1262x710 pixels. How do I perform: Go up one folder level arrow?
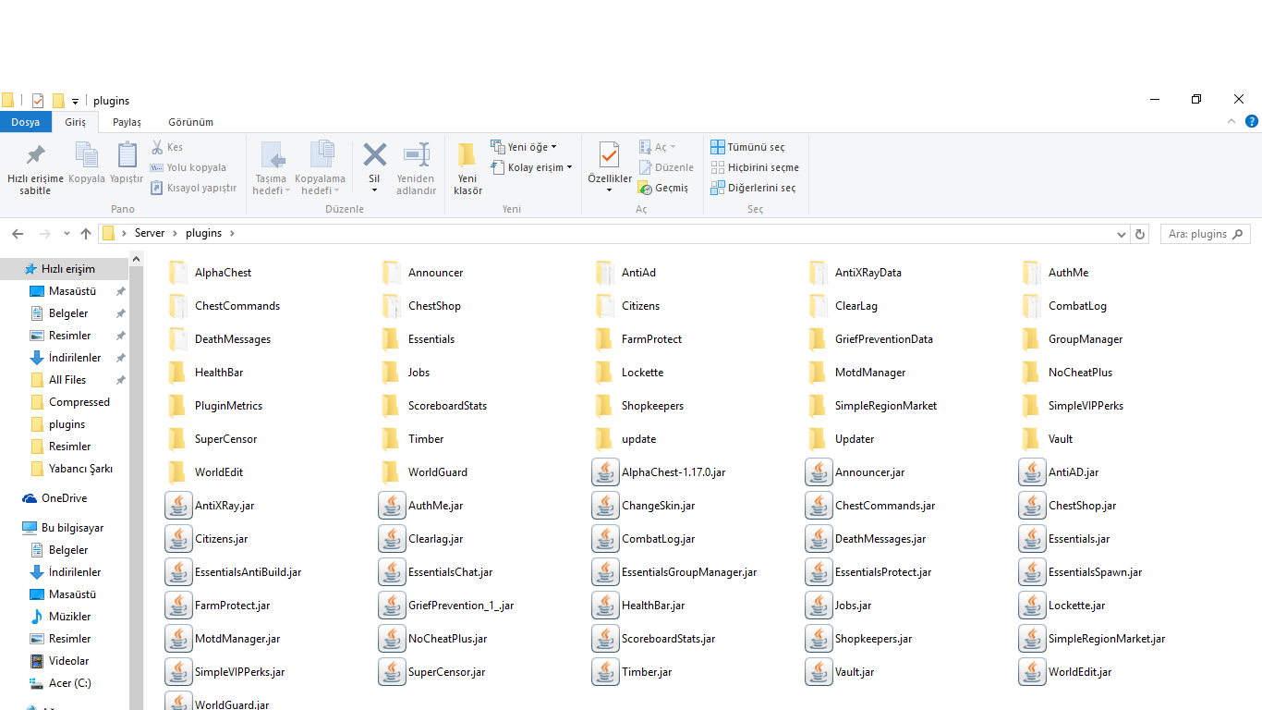pos(86,234)
